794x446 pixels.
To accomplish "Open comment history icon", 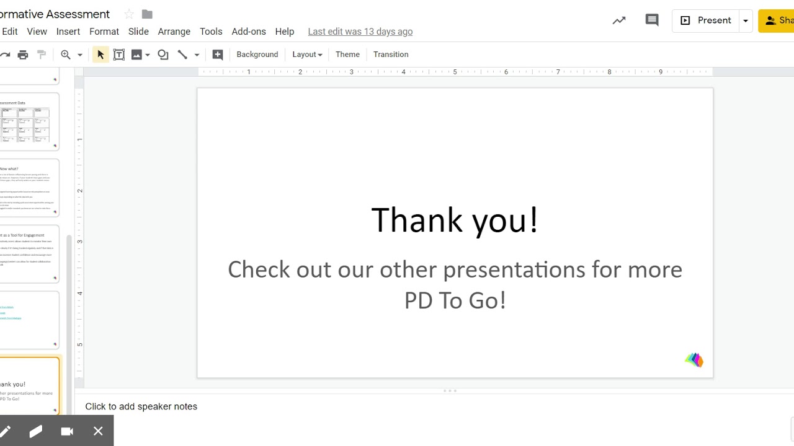I will 652,20.
